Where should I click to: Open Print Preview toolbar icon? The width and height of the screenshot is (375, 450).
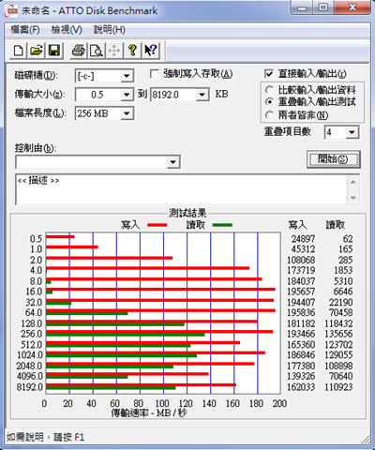click(x=97, y=51)
